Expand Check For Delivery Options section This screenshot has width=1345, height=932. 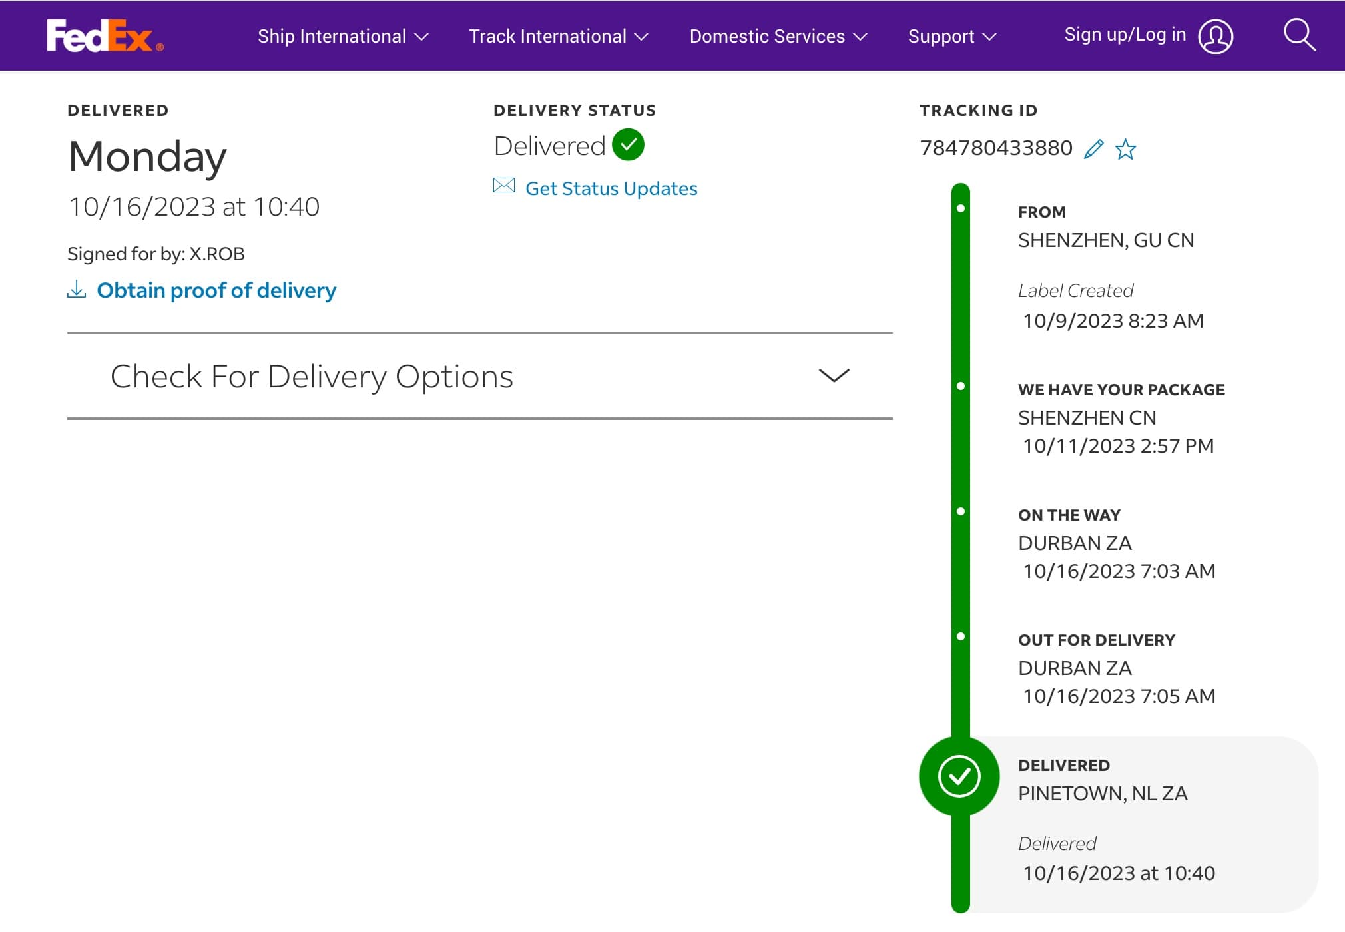[479, 376]
